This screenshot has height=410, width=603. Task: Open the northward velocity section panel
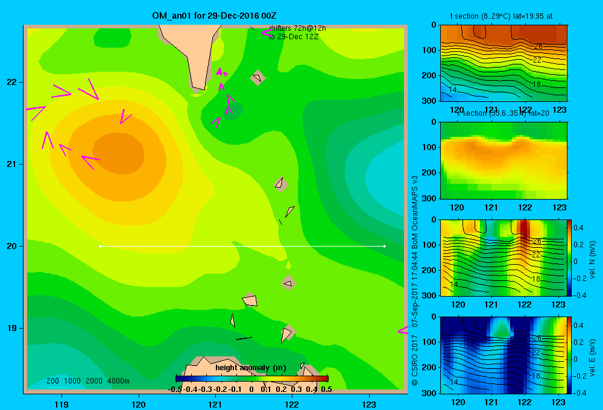(x=504, y=257)
